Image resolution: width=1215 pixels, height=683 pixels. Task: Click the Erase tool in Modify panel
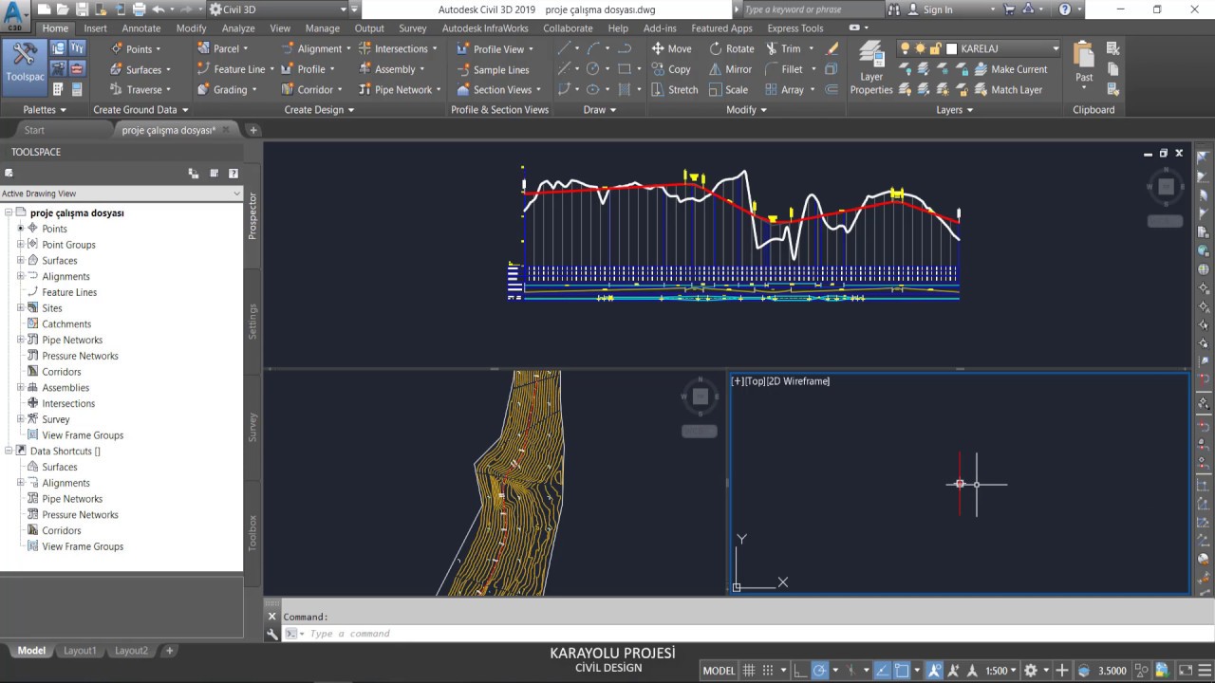pos(832,48)
